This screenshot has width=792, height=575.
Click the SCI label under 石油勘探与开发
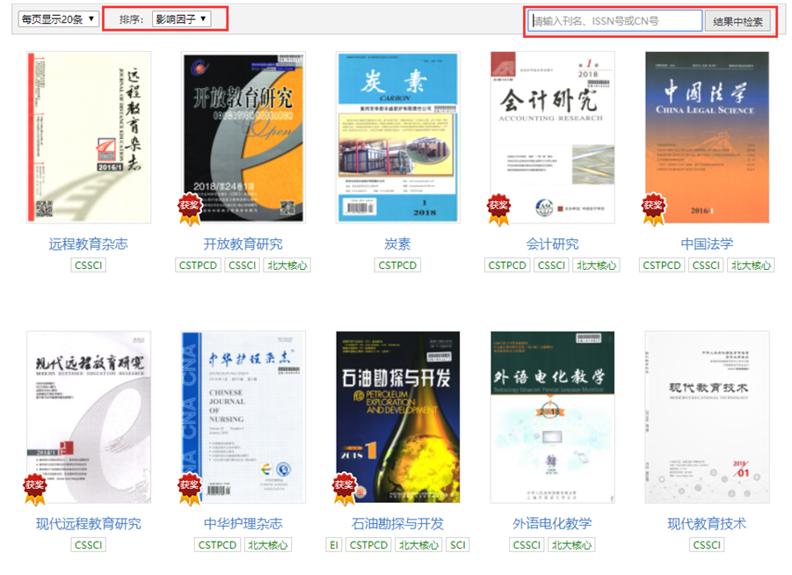click(456, 544)
